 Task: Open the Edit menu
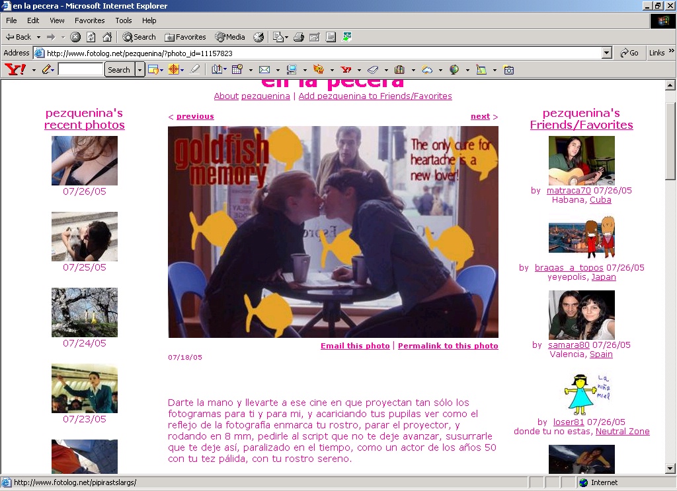33,20
